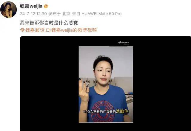The width and height of the screenshot is (191, 131).
Task: Select the post text 我来告诉你当时是什么感觉
Action: [x=49, y=23]
